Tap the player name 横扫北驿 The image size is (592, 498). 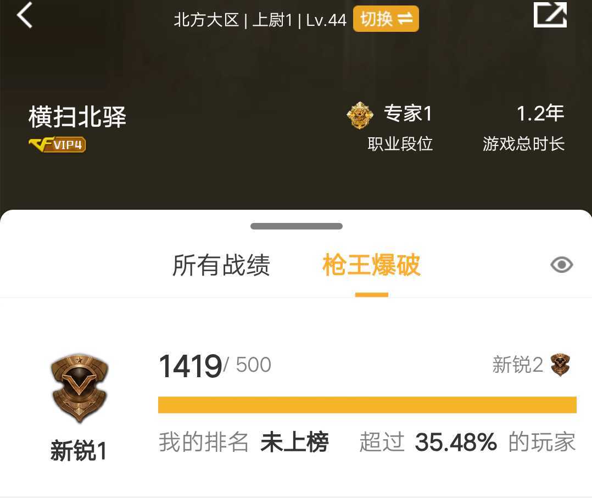coord(77,117)
